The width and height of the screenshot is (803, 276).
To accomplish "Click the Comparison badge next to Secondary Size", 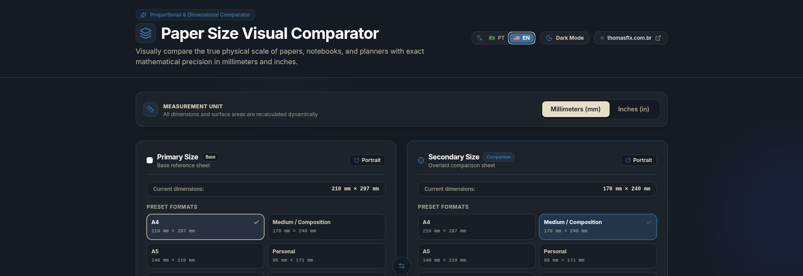I will [x=498, y=157].
